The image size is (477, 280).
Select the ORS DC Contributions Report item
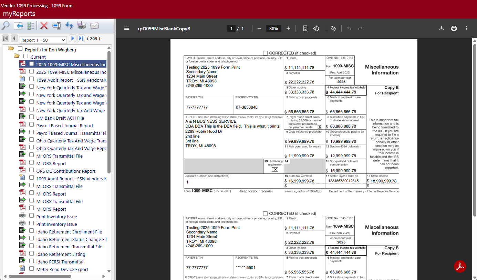click(x=66, y=171)
